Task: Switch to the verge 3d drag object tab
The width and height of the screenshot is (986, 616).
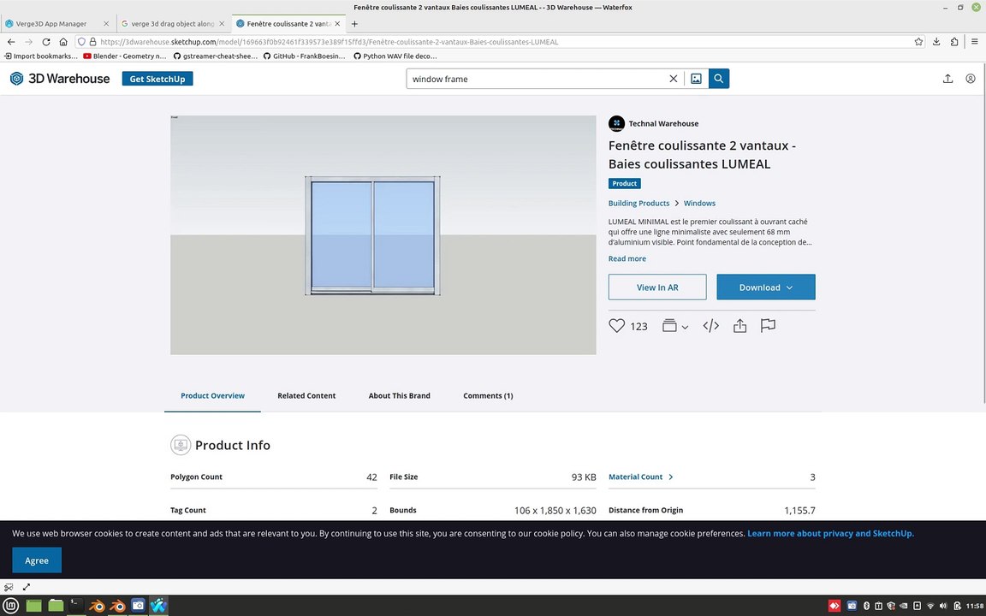Action: pyautogui.click(x=171, y=24)
